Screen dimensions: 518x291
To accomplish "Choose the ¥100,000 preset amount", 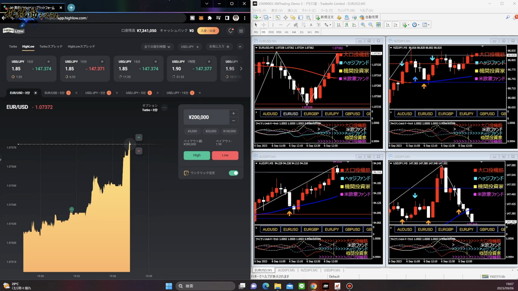I will tap(230, 131).
